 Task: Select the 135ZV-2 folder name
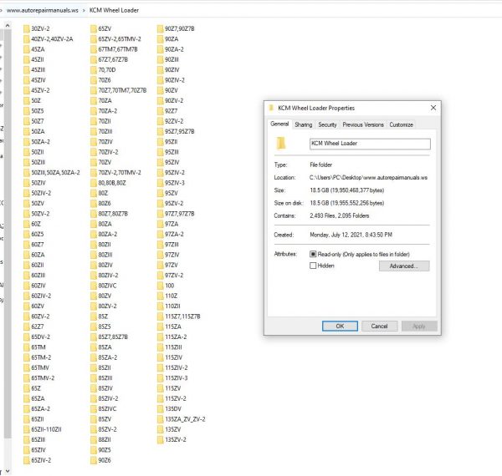(x=176, y=440)
